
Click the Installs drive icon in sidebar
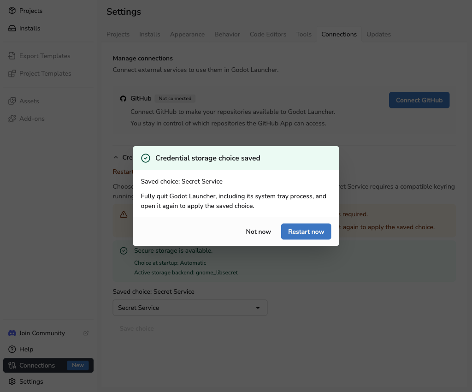(12, 28)
